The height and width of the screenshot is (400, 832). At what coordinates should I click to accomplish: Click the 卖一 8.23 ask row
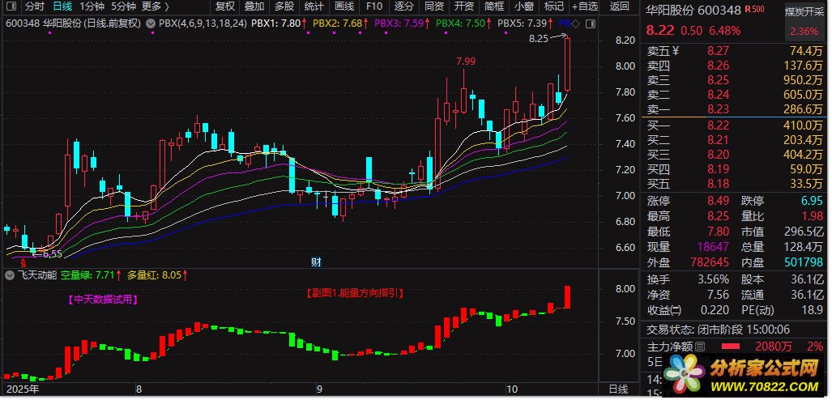(735, 110)
